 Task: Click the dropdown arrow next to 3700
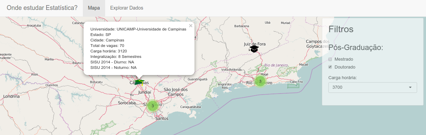click(x=410, y=87)
